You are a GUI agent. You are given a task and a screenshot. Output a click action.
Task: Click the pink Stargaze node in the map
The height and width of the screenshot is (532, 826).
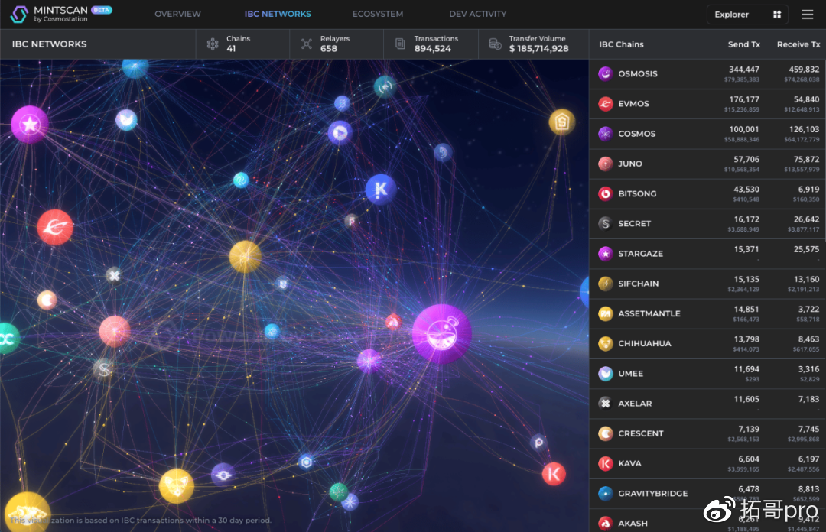30,124
